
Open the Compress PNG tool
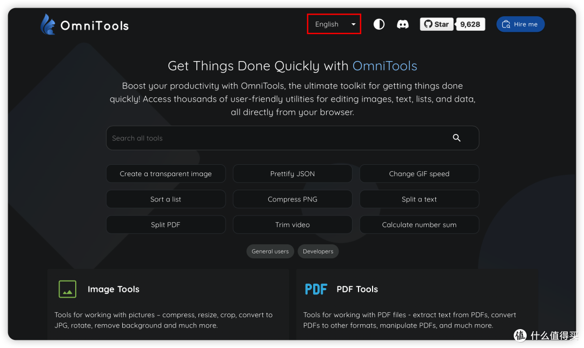[x=293, y=199]
